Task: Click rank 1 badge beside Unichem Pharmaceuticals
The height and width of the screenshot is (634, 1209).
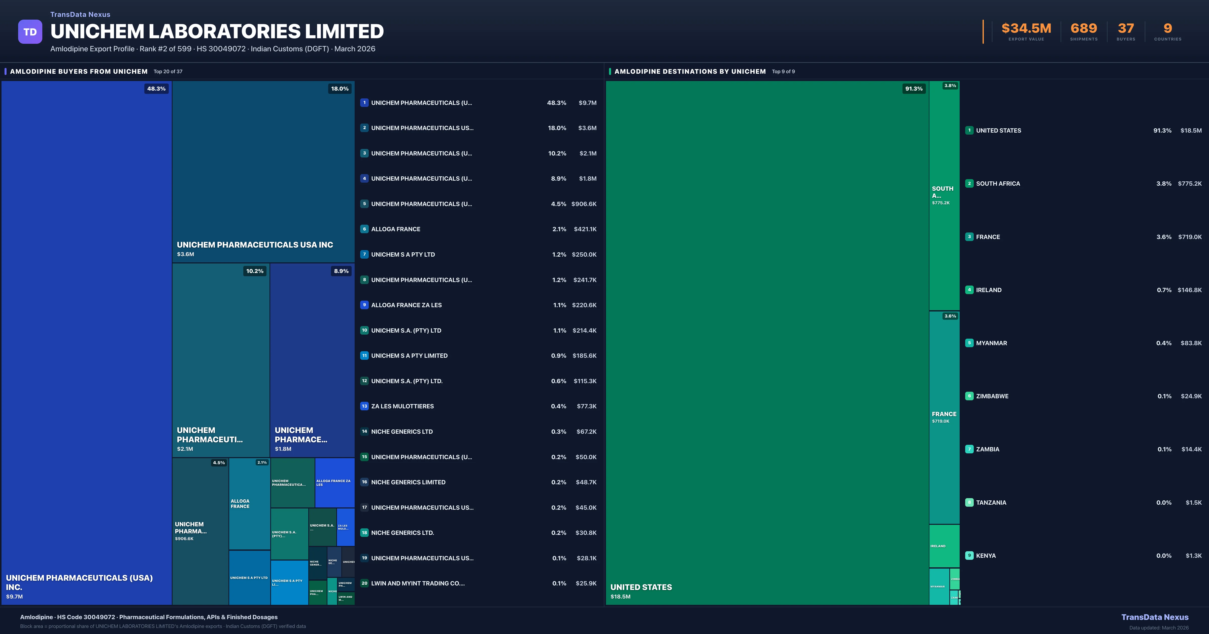Action: coord(364,103)
